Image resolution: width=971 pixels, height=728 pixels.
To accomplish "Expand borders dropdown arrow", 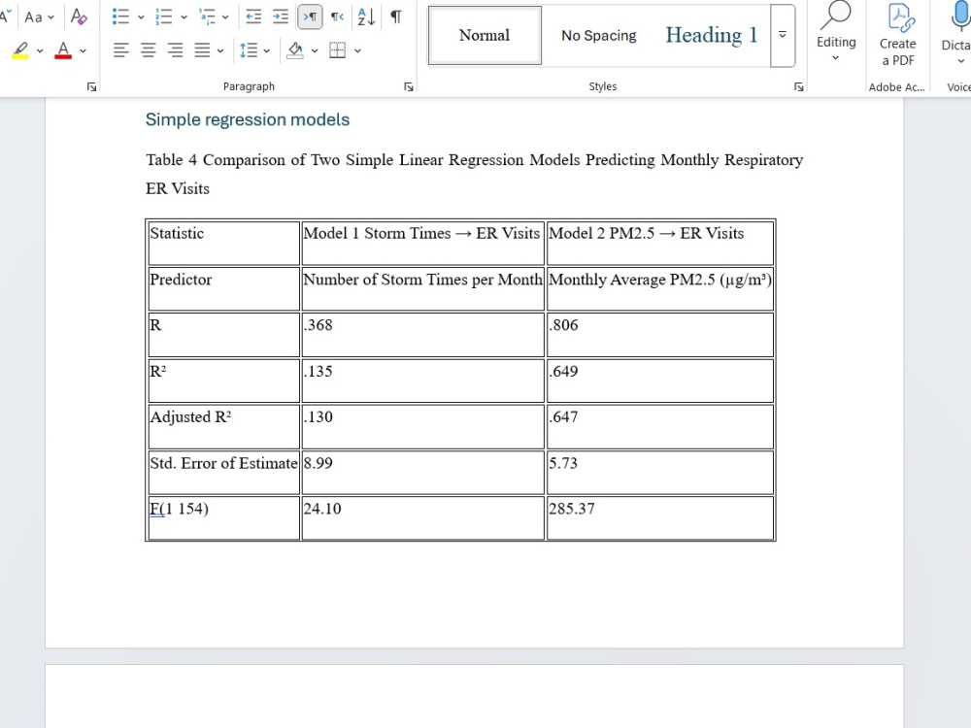I will [358, 50].
